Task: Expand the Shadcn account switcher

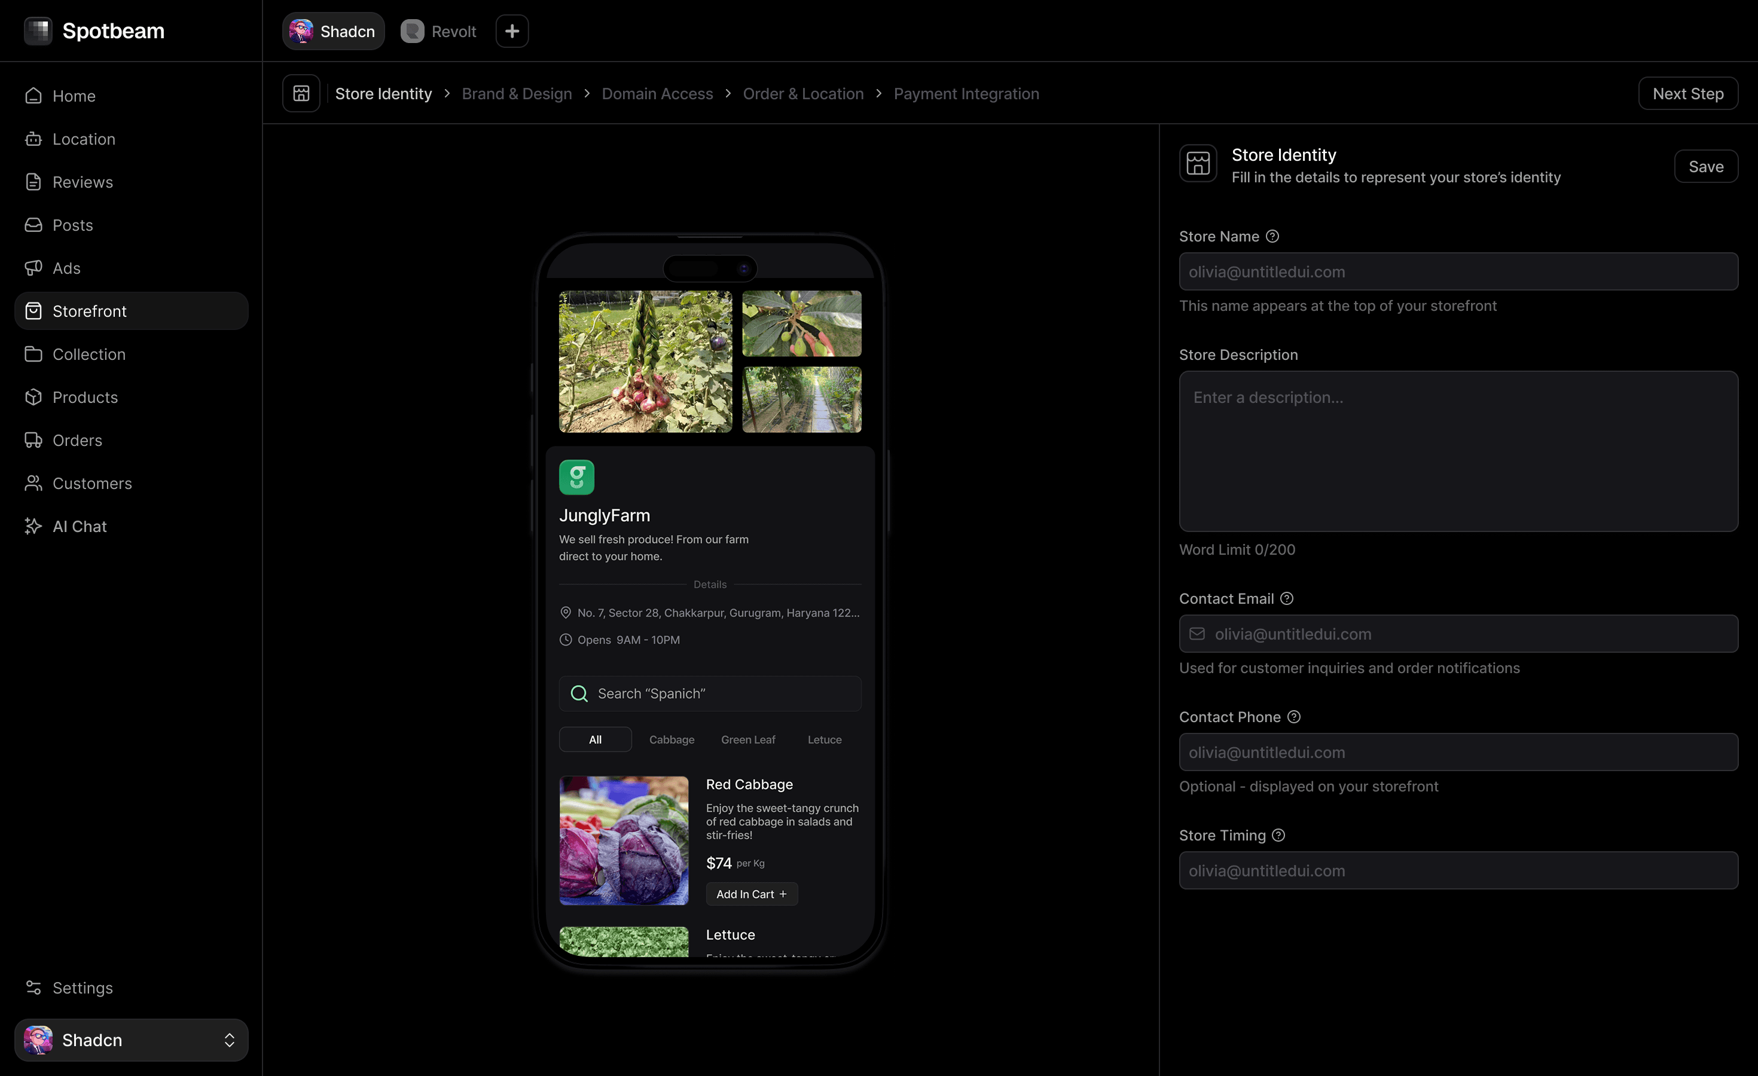Action: 229,1040
